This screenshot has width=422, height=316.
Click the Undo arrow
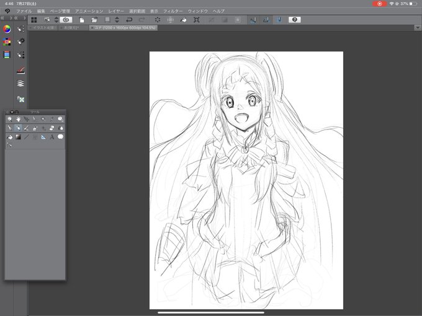[129, 20]
